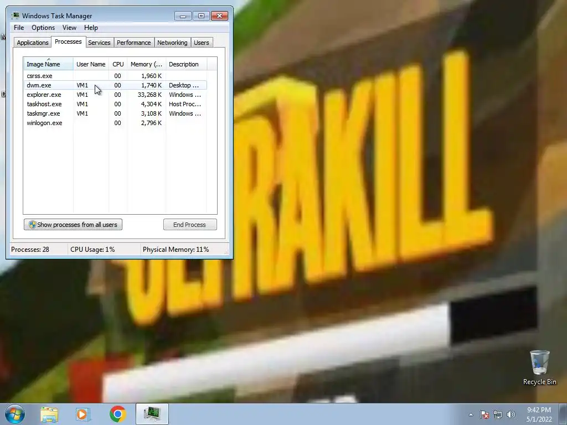Select the dwm.exe process row
Viewport: 567px width, 425px height.
coord(115,85)
